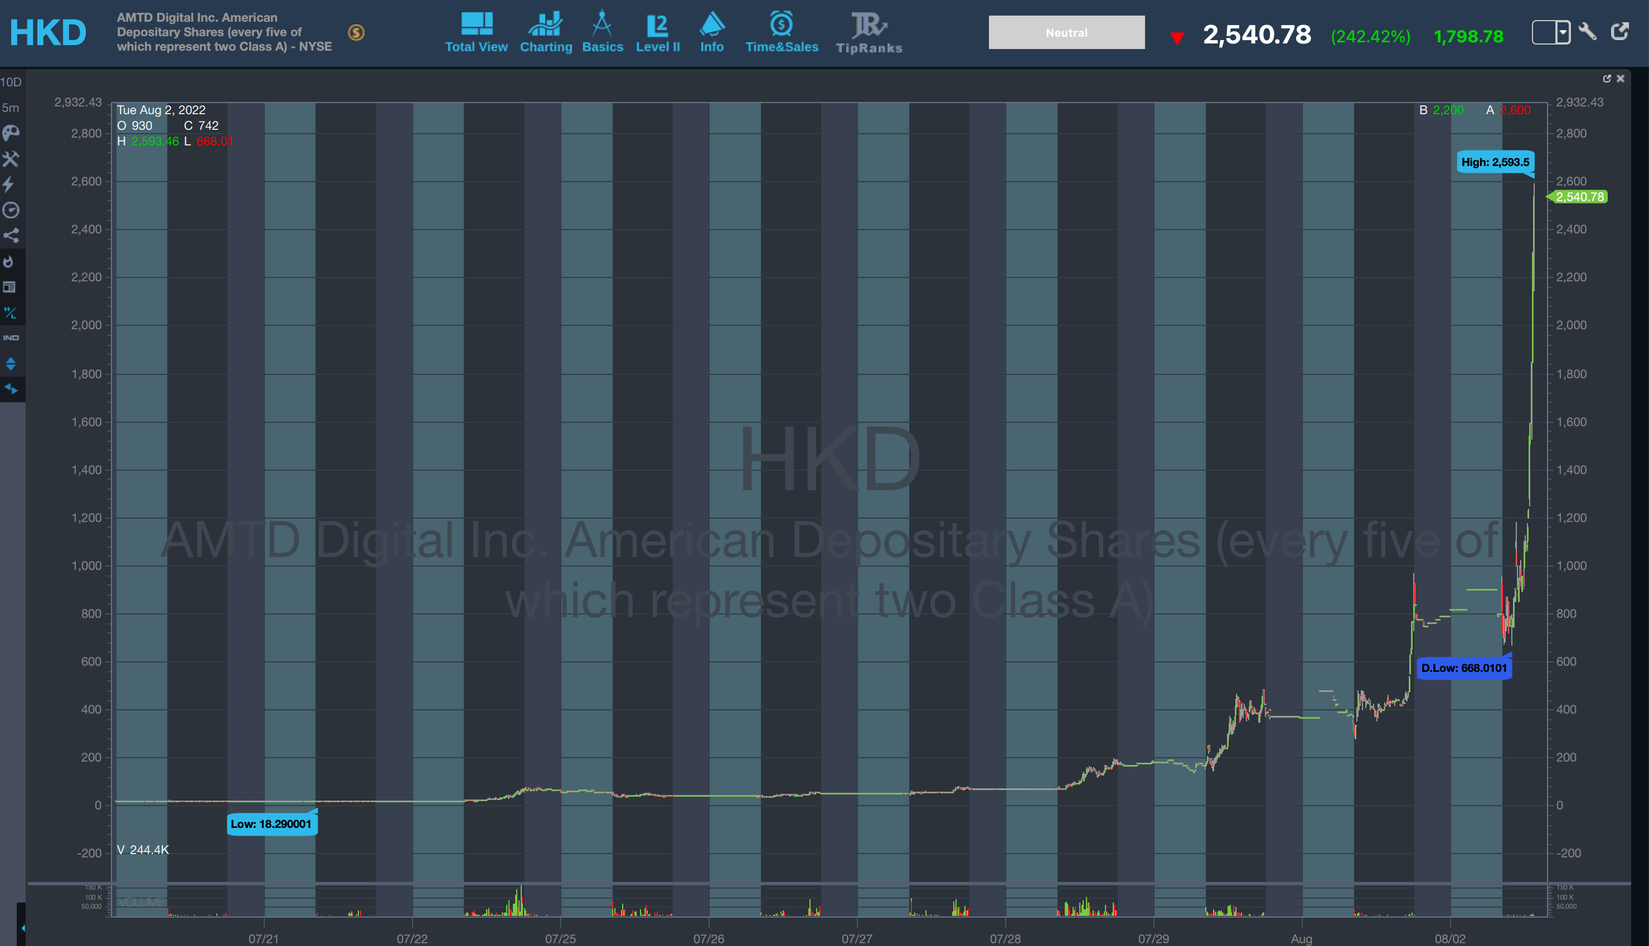Click the percent change (242.42%)

pos(1371,36)
